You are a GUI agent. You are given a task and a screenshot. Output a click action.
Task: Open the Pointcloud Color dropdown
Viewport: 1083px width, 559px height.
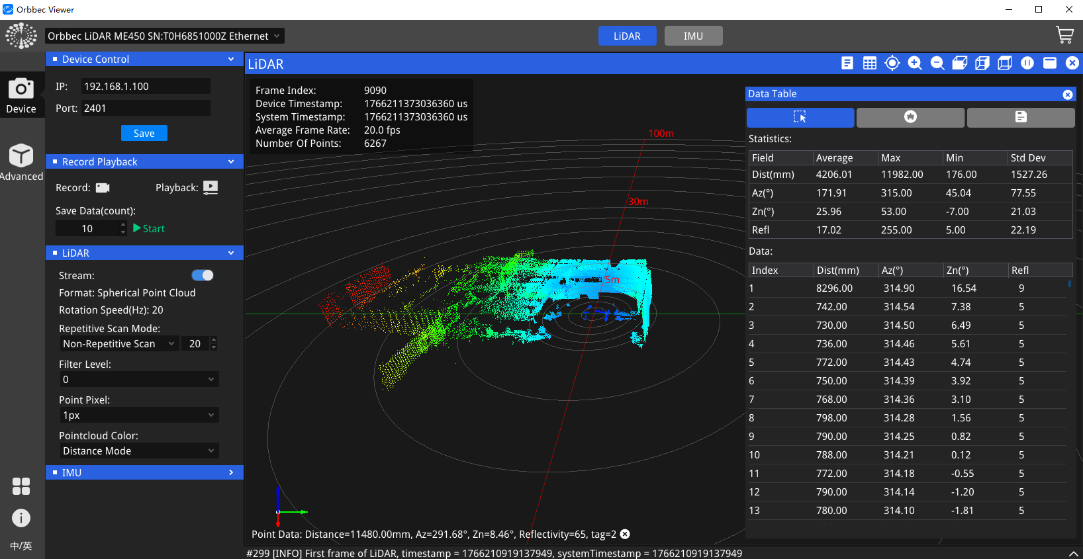coord(139,451)
